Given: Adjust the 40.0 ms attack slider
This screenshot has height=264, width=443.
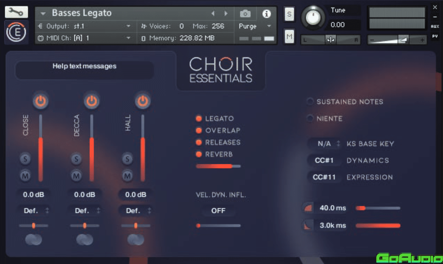Looking at the screenshot, I should [x=378, y=208].
